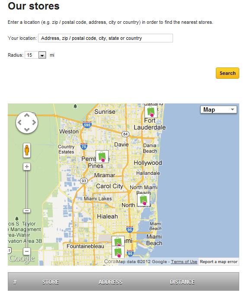
Task: Click the Davie label on map
Action: (x=122, y=145)
